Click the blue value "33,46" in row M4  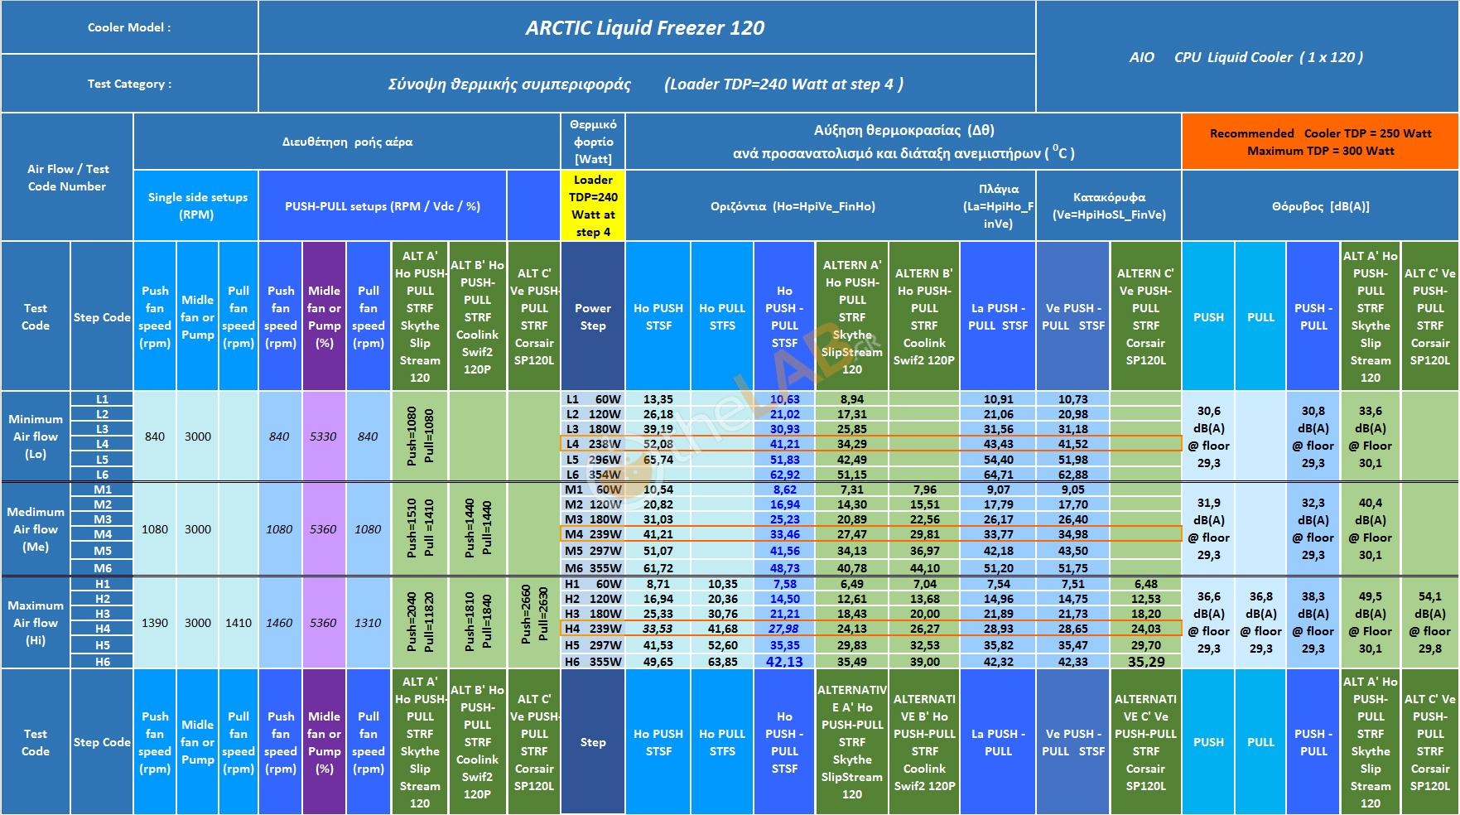pos(784,534)
